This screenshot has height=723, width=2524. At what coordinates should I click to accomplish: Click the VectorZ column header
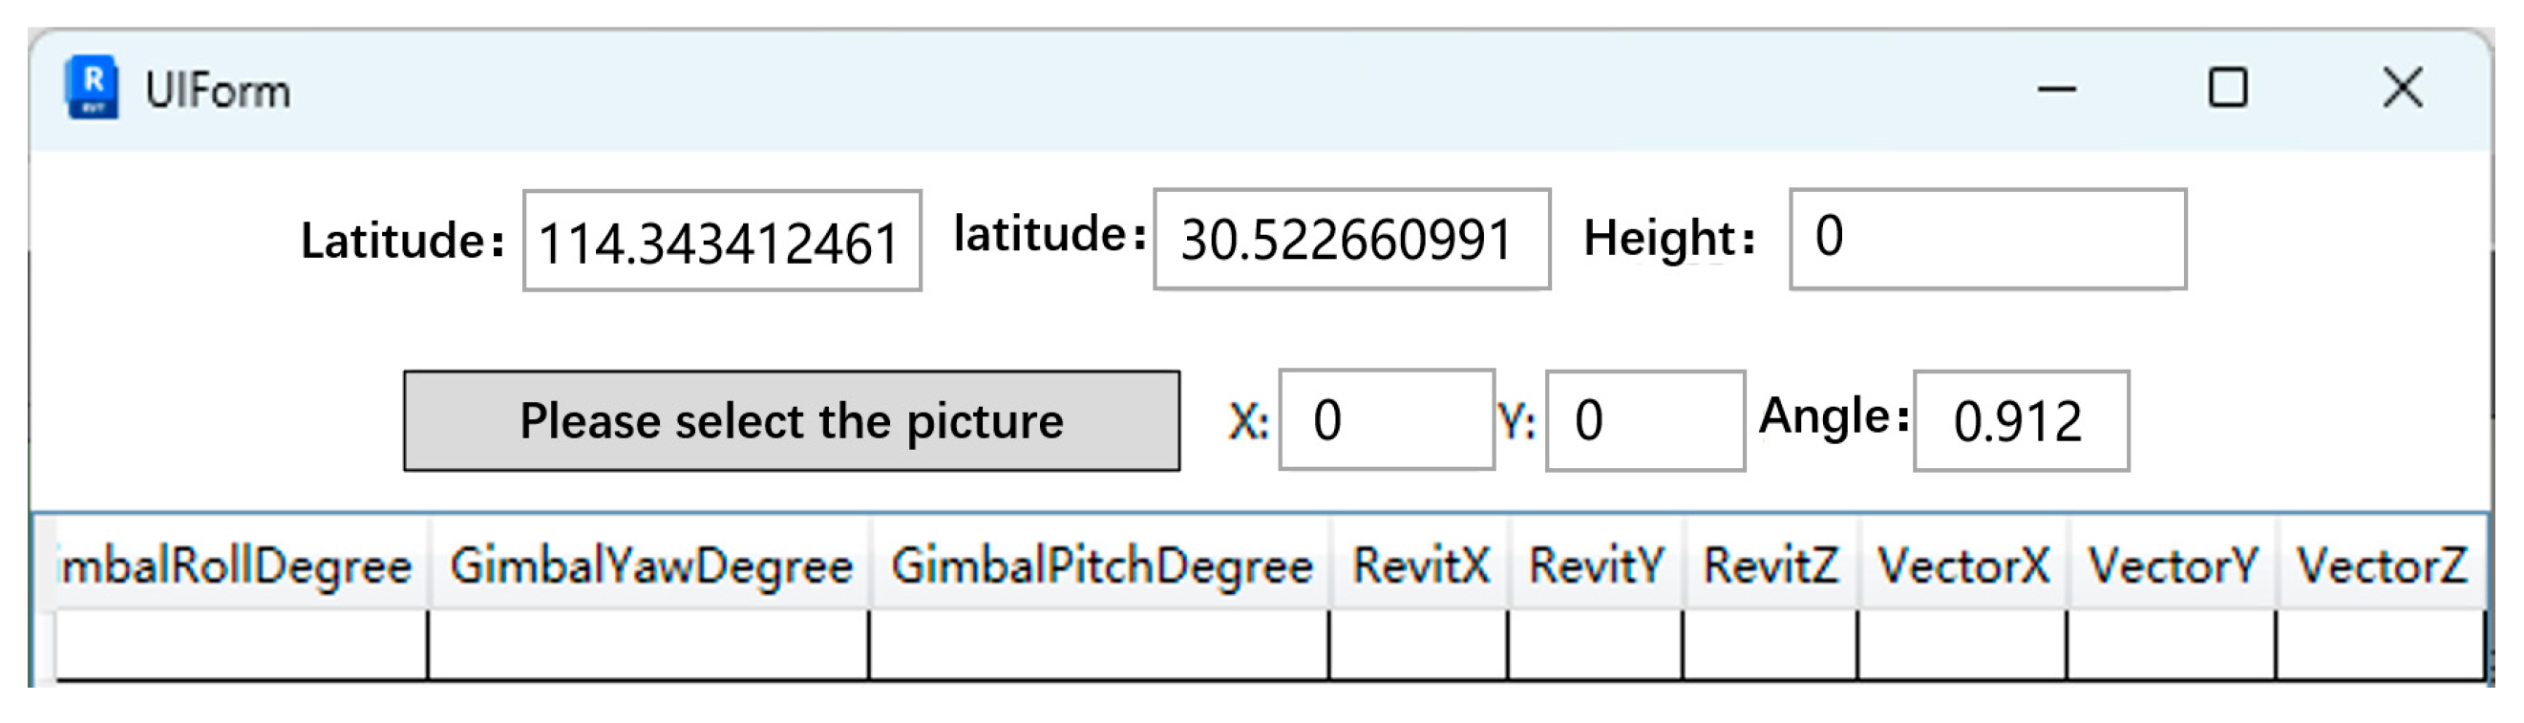(2381, 566)
